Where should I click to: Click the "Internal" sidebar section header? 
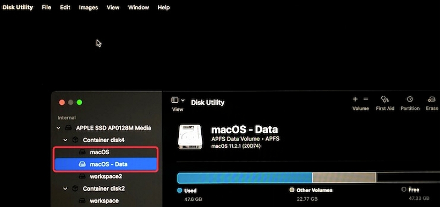point(67,118)
